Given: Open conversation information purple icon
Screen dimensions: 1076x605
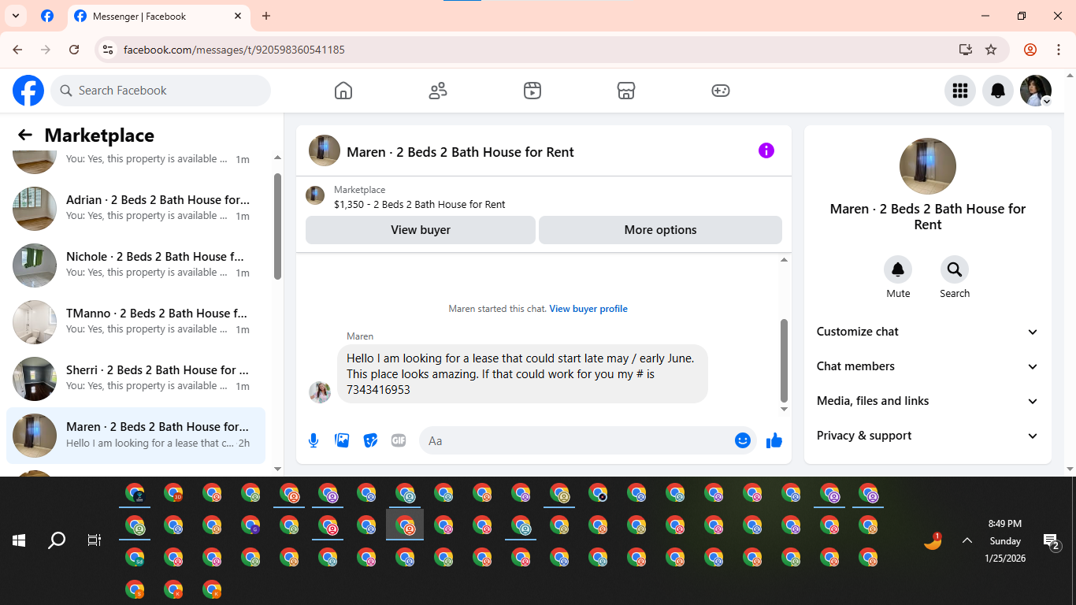Looking at the screenshot, I should 766,150.
